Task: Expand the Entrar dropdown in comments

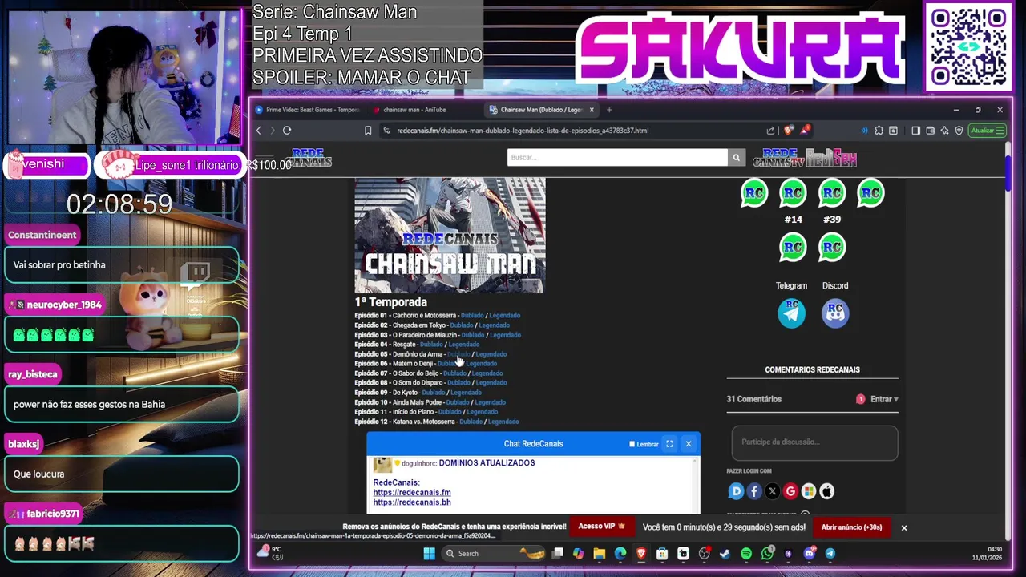Action: pyautogui.click(x=885, y=399)
